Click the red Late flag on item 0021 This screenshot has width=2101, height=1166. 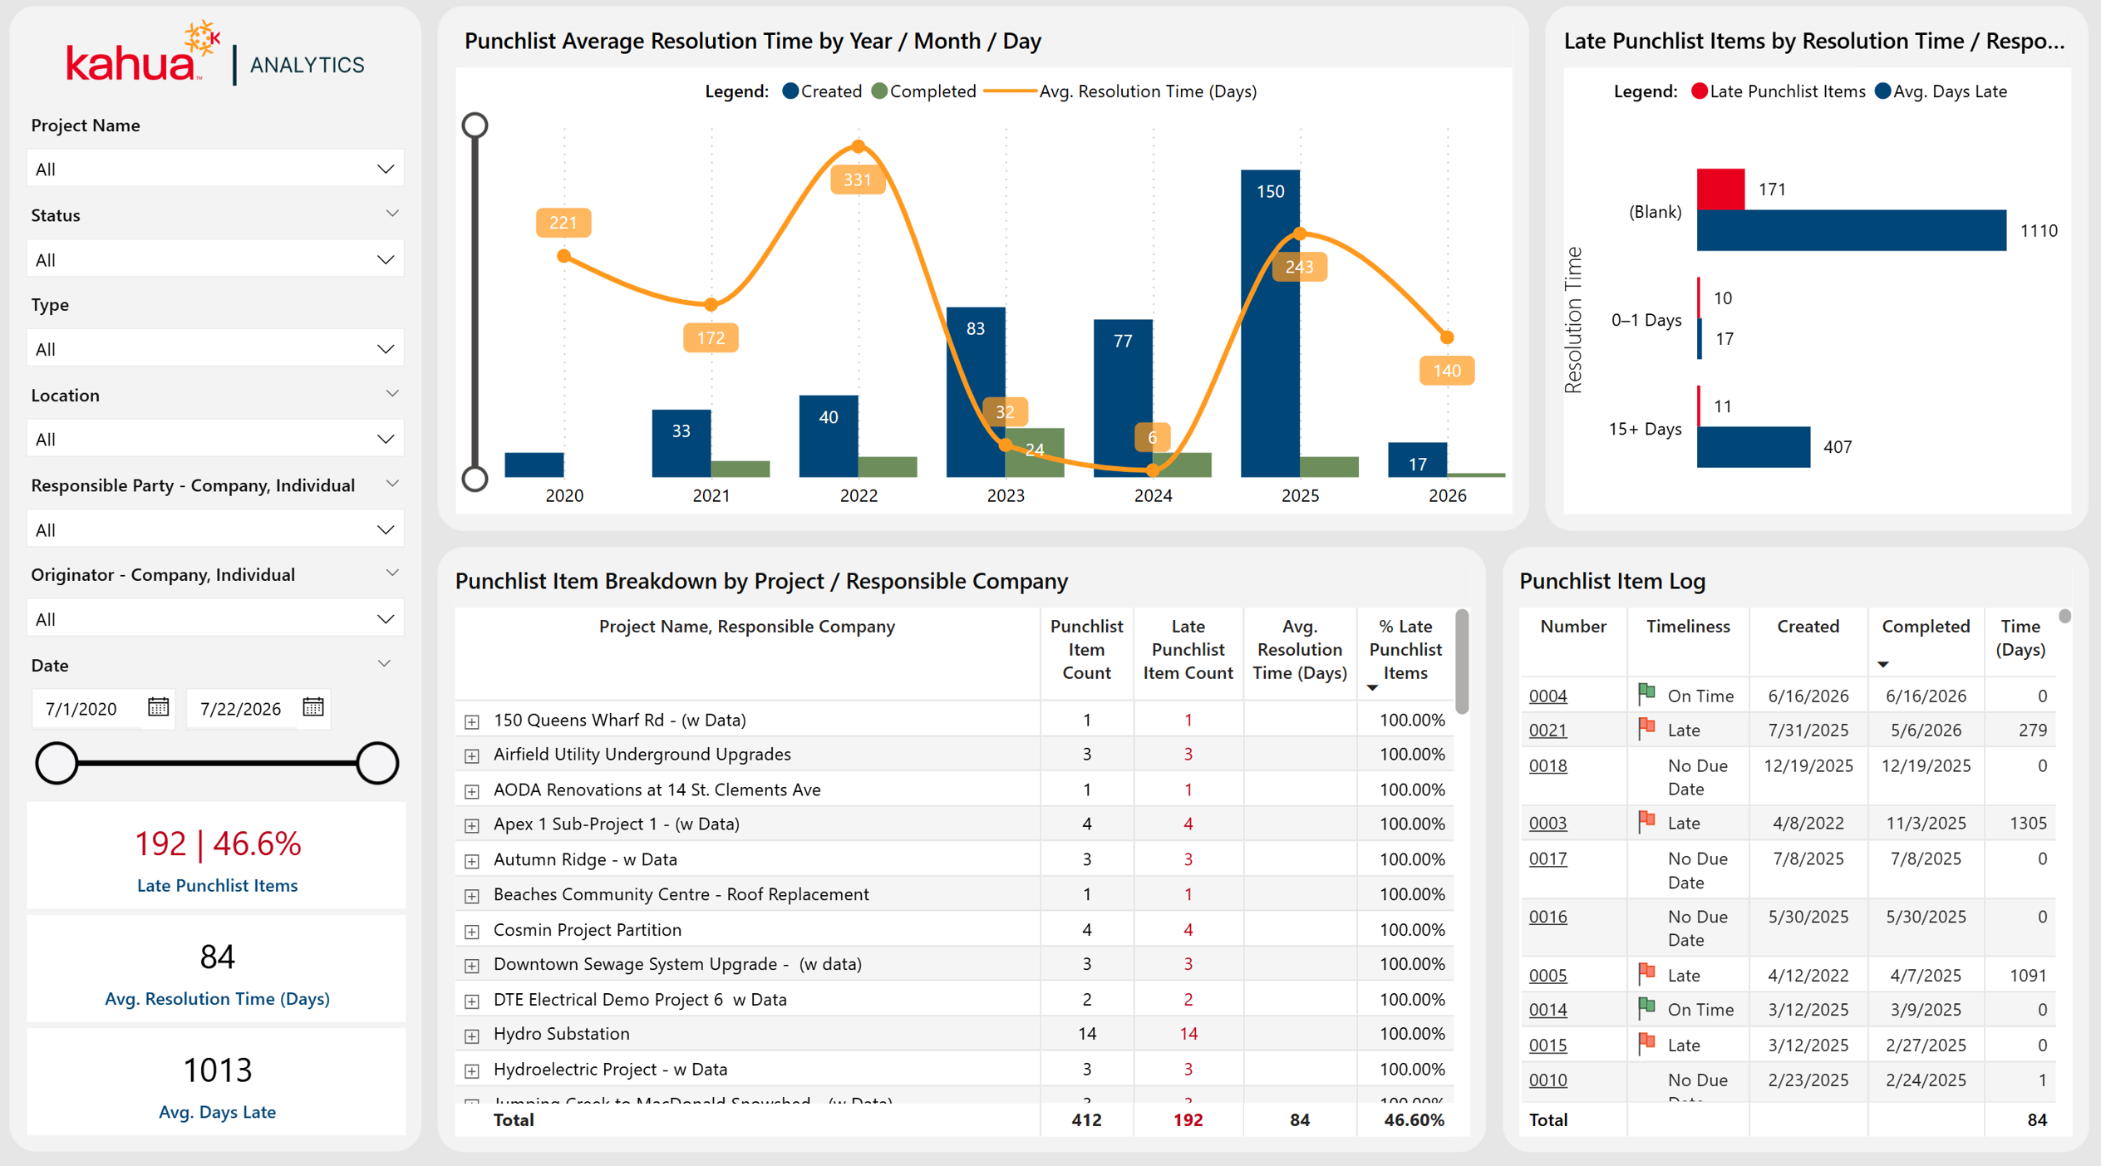[x=1646, y=729]
